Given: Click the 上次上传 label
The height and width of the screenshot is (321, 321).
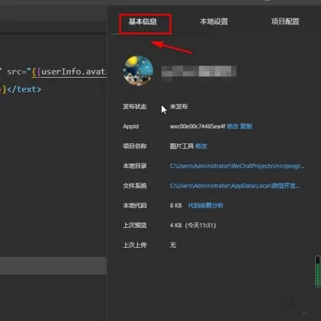Looking at the screenshot, I should point(135,245).
